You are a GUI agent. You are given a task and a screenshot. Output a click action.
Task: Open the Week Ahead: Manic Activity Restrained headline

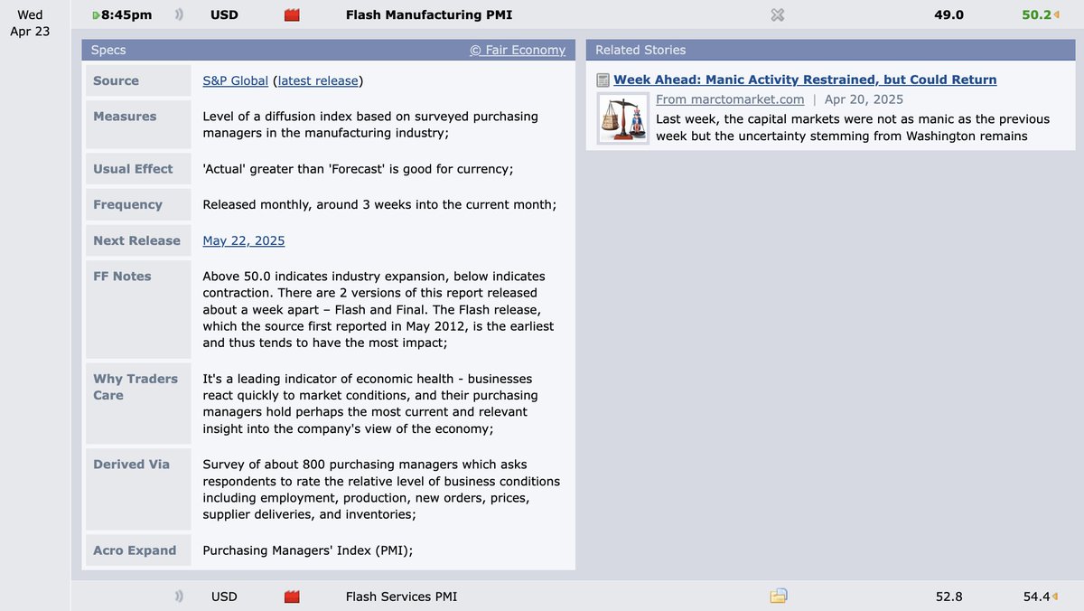[805, 80]
